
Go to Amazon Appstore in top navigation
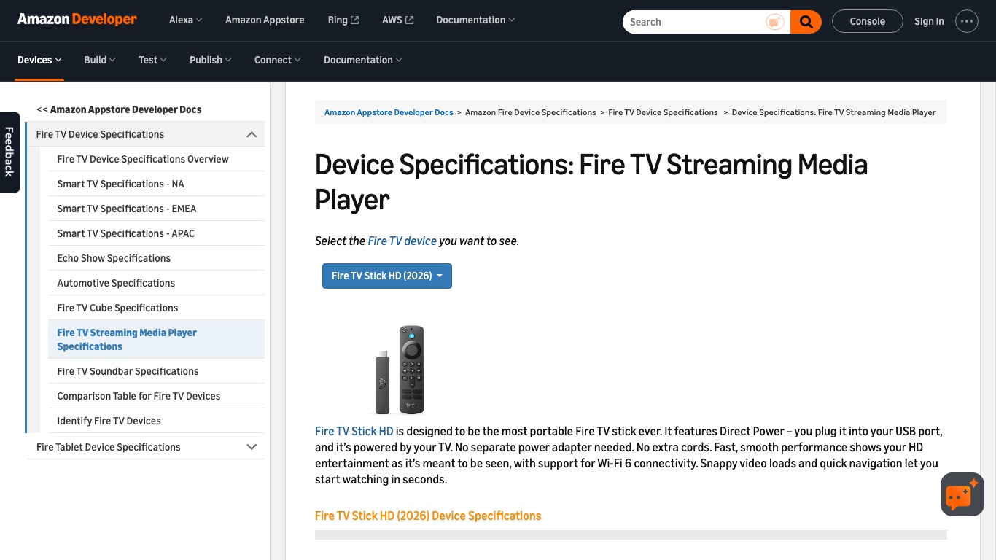(265, 20)
